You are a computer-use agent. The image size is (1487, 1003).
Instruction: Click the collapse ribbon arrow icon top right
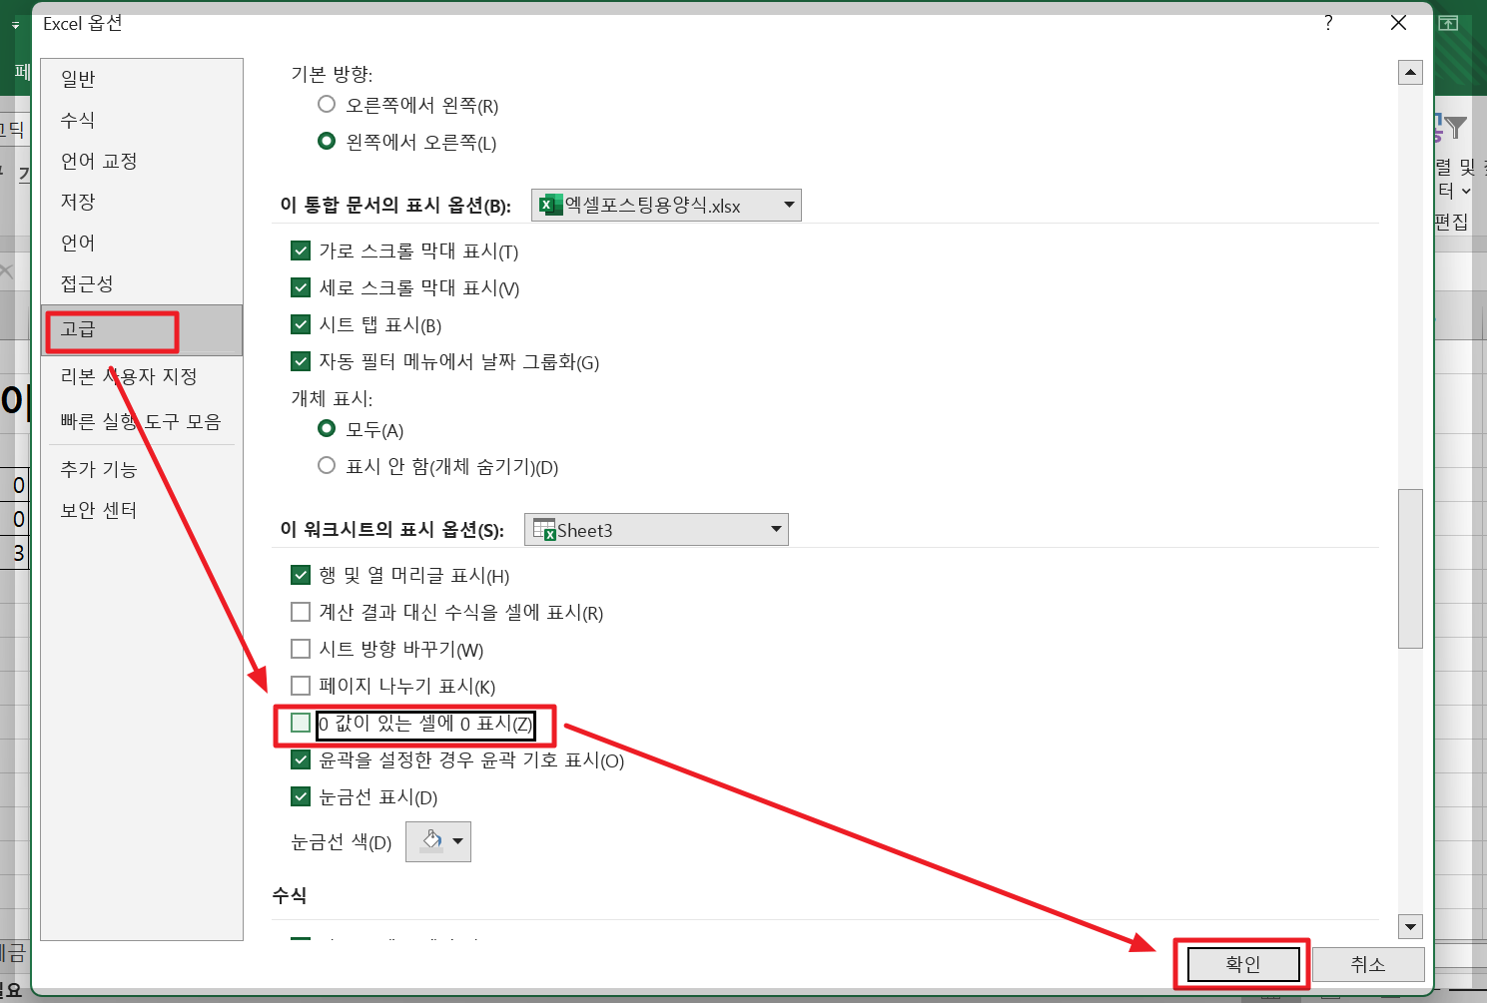pos(1448,22)
